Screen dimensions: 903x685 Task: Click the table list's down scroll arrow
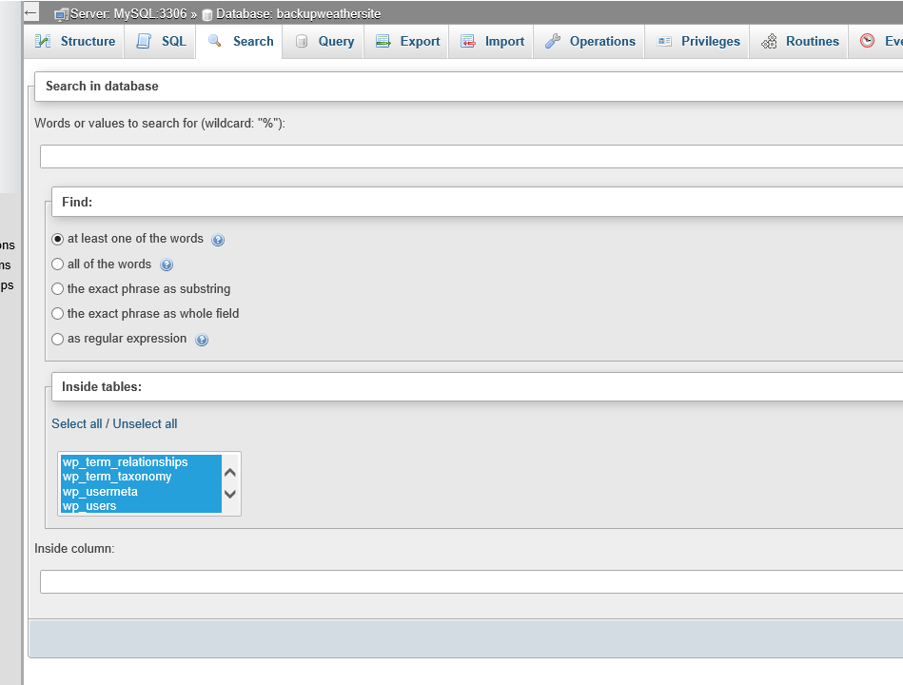pos(229,495)
